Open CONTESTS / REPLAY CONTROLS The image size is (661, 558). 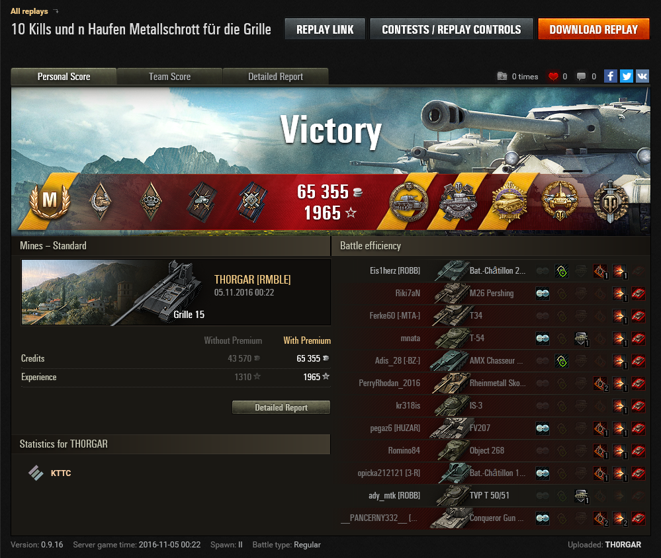tap(451, 29)
